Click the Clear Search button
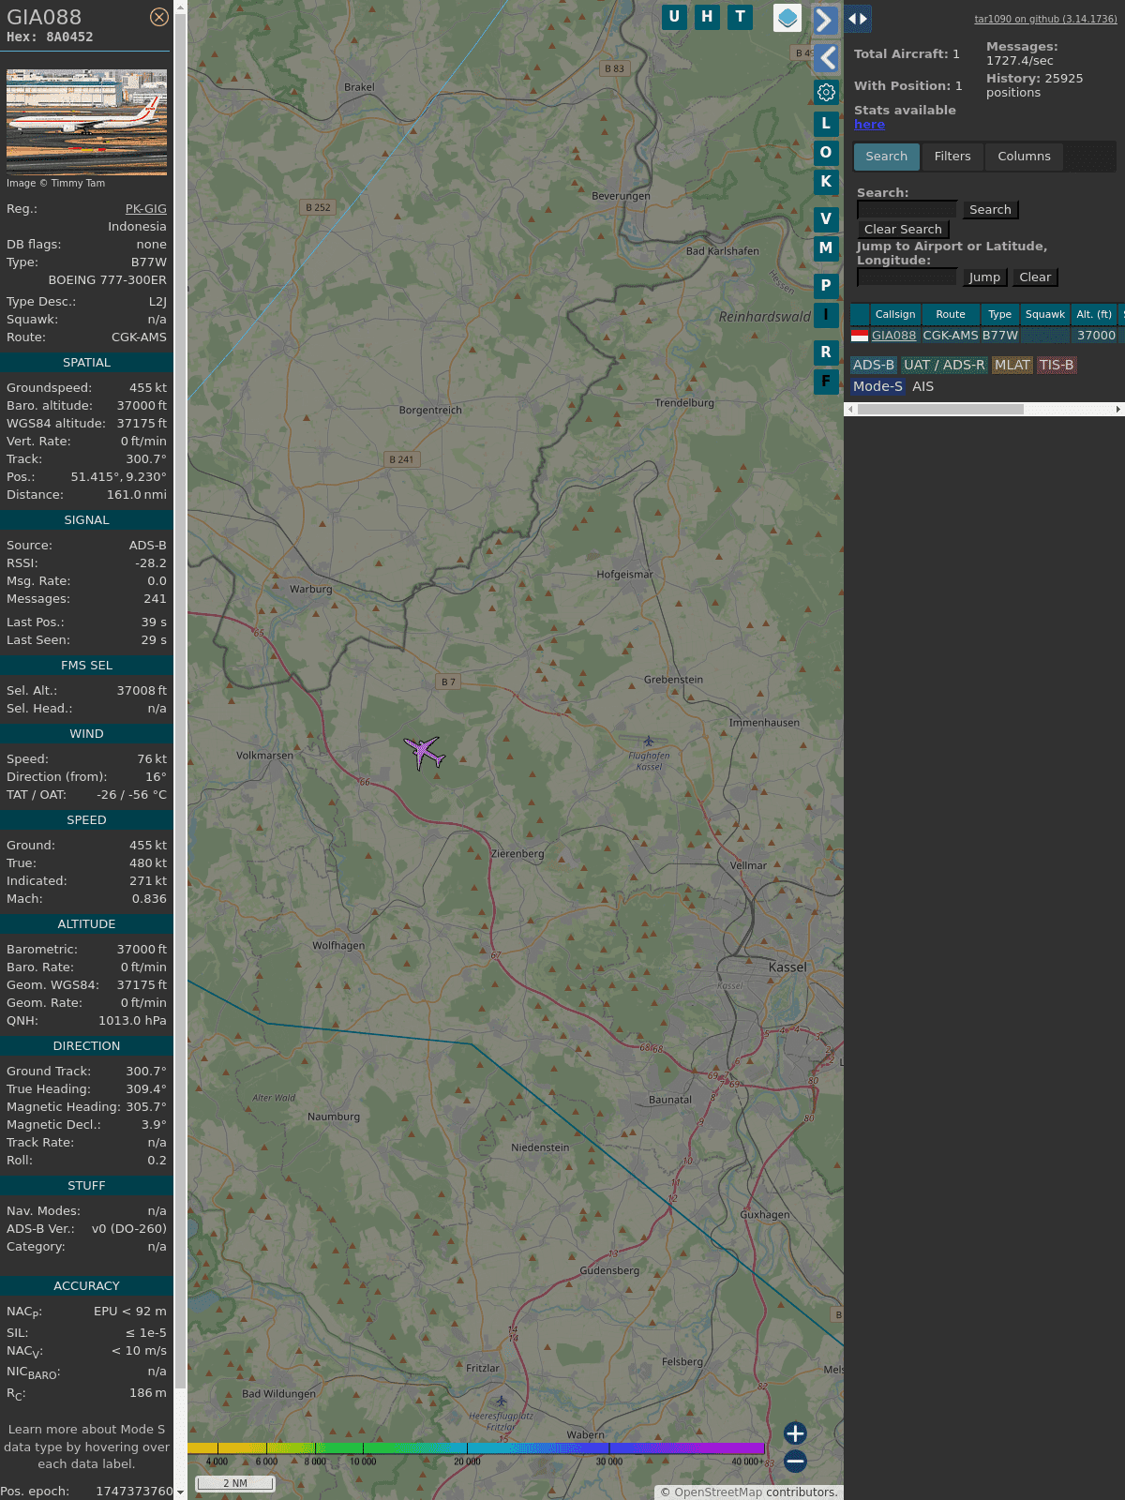Screen dimensions: 1125x1500 click(903, 230)
